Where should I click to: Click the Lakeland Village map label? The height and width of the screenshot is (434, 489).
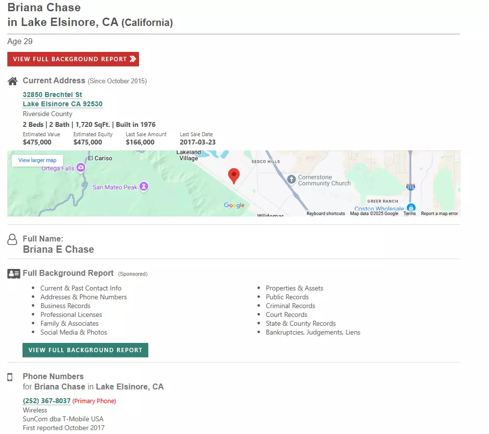pyautogui.click(x=188, y=155)
